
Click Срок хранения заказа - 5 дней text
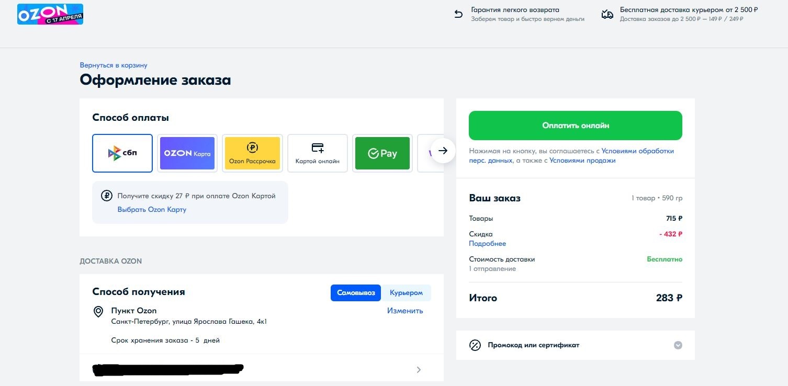(165, 340)
